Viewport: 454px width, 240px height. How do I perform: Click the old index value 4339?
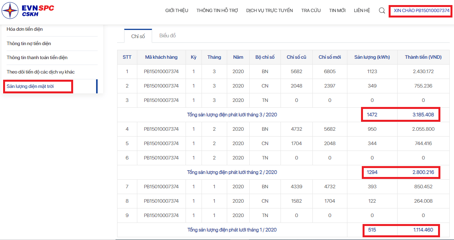click(296, 186)
